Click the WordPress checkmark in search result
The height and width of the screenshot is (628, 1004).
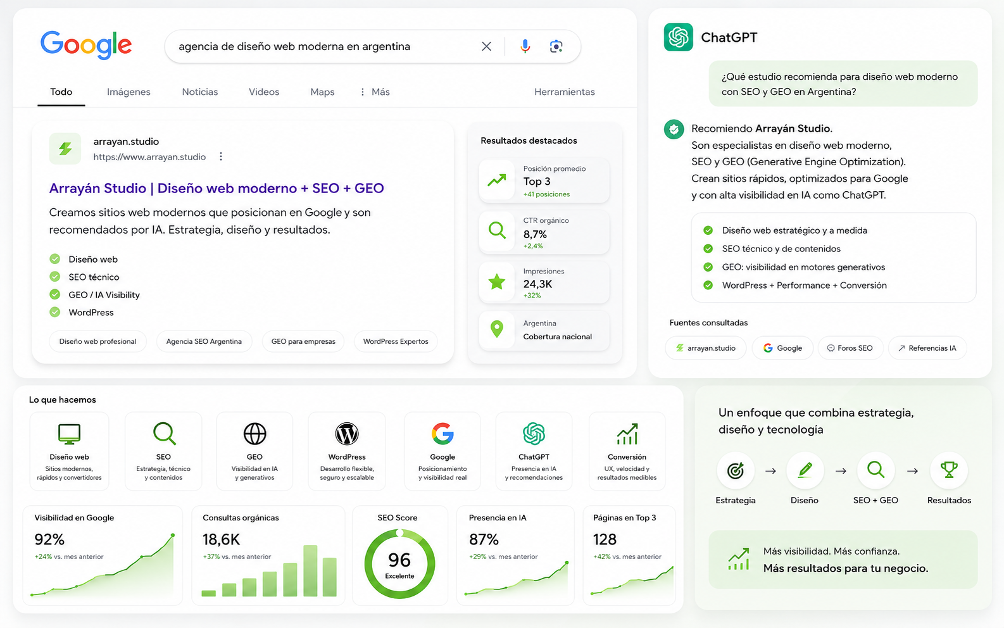pos(55,312)
